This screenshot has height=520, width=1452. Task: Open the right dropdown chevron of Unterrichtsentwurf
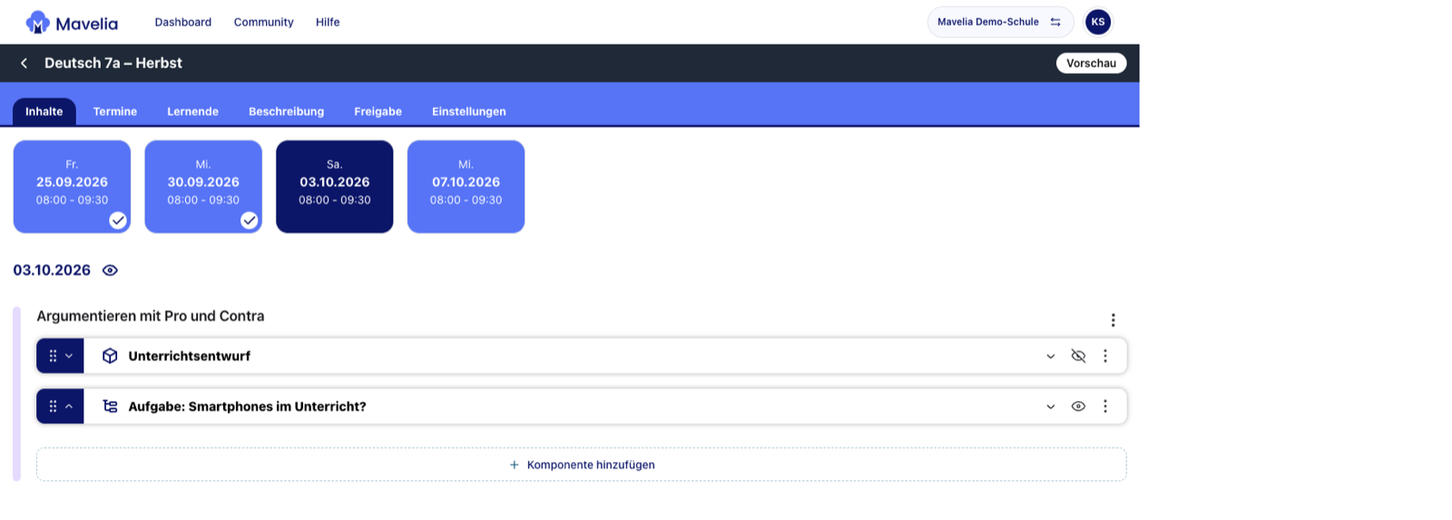coord(1050,357)
